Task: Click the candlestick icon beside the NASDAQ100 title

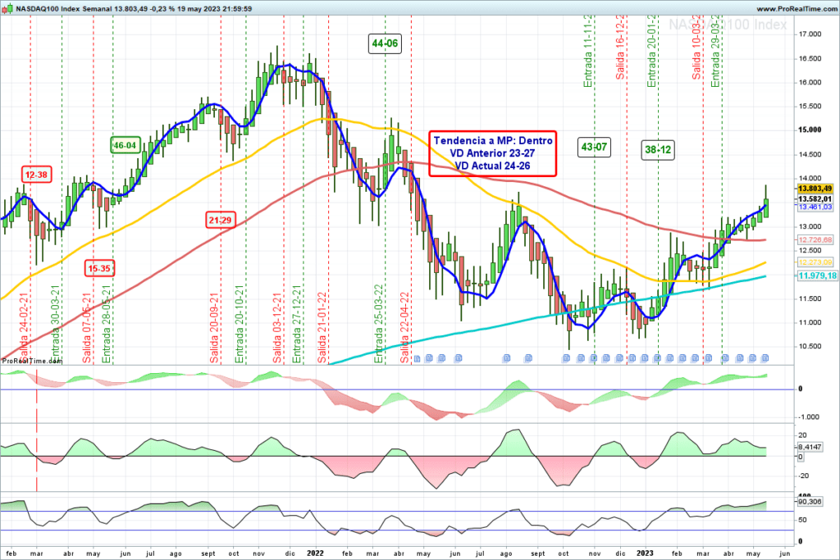Action: 7,8
